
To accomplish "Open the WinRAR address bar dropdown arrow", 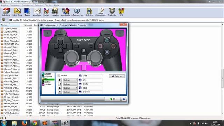I will click(223, 20).
